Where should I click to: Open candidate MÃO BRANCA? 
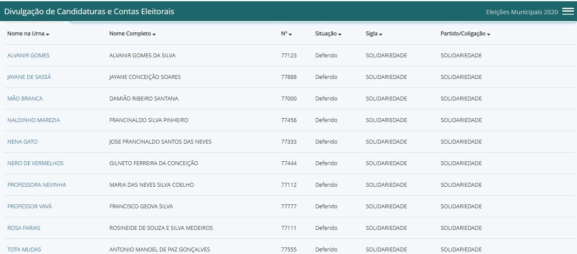[x=25, y=99]
